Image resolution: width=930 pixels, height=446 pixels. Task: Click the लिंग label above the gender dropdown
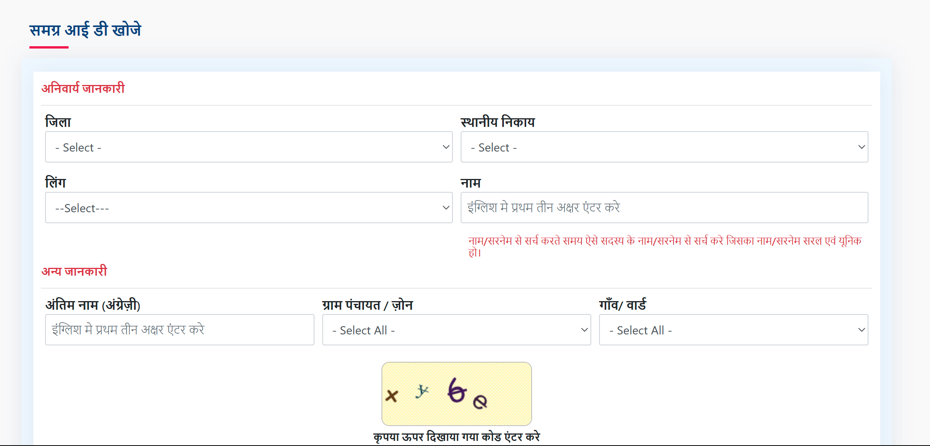(x=55, y=182)
